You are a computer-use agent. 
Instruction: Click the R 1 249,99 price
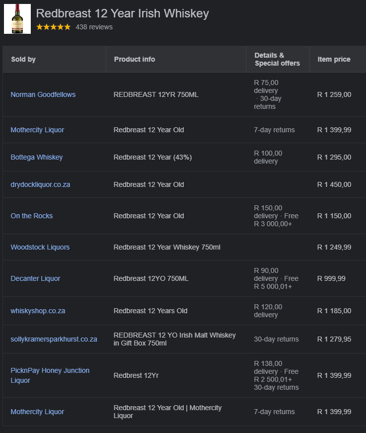tap(334, 247)
